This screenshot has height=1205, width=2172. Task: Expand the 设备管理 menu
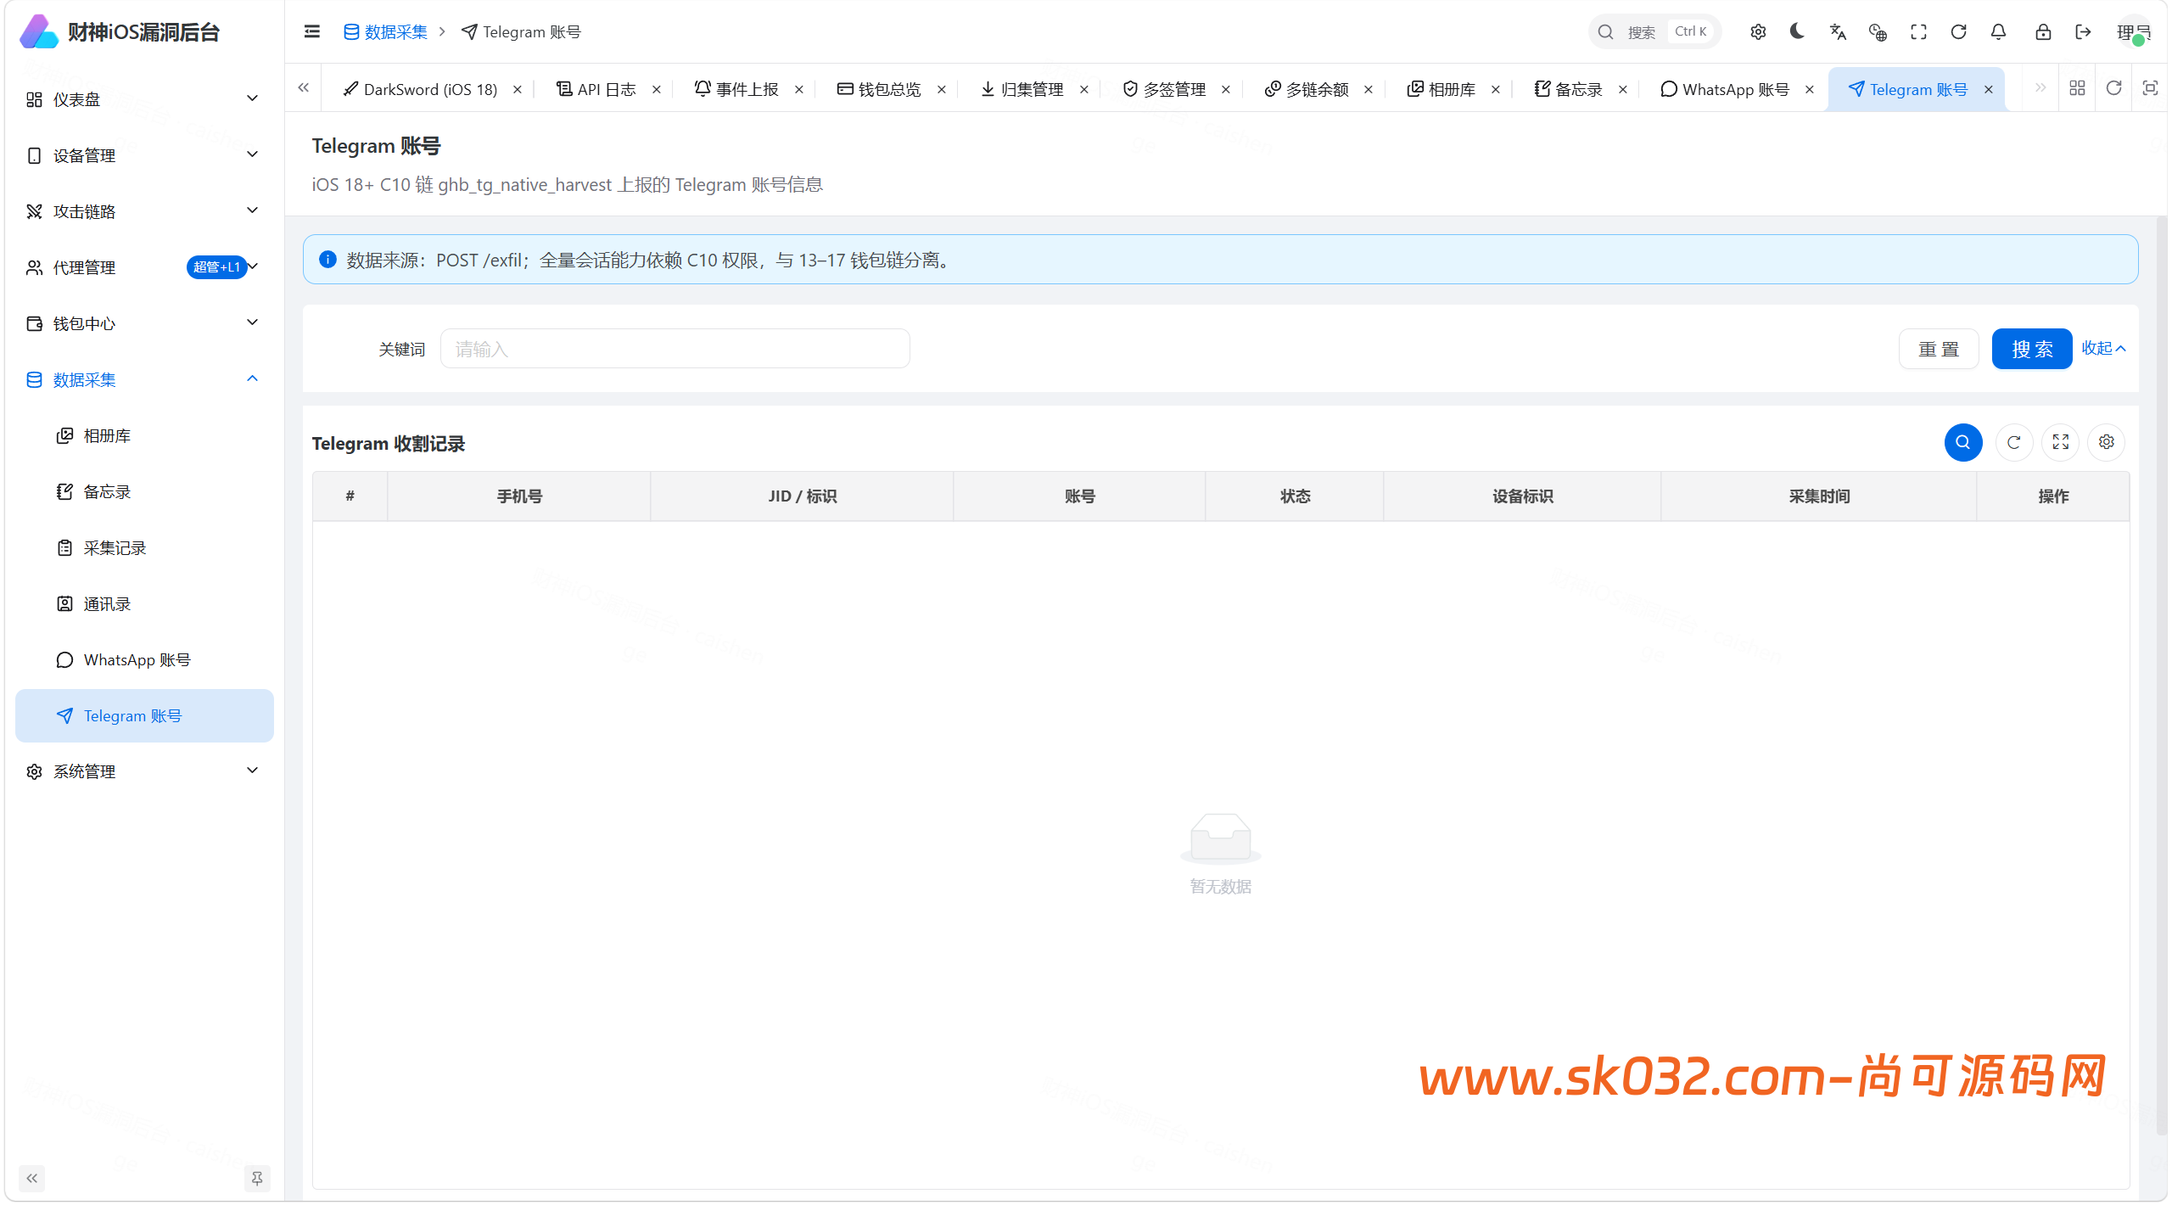click(x=143, y=155)
